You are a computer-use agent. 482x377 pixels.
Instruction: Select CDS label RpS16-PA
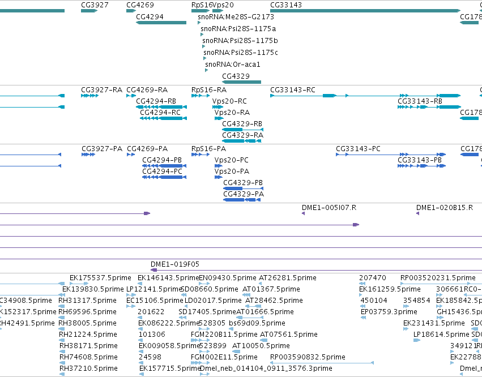(209, 149)
